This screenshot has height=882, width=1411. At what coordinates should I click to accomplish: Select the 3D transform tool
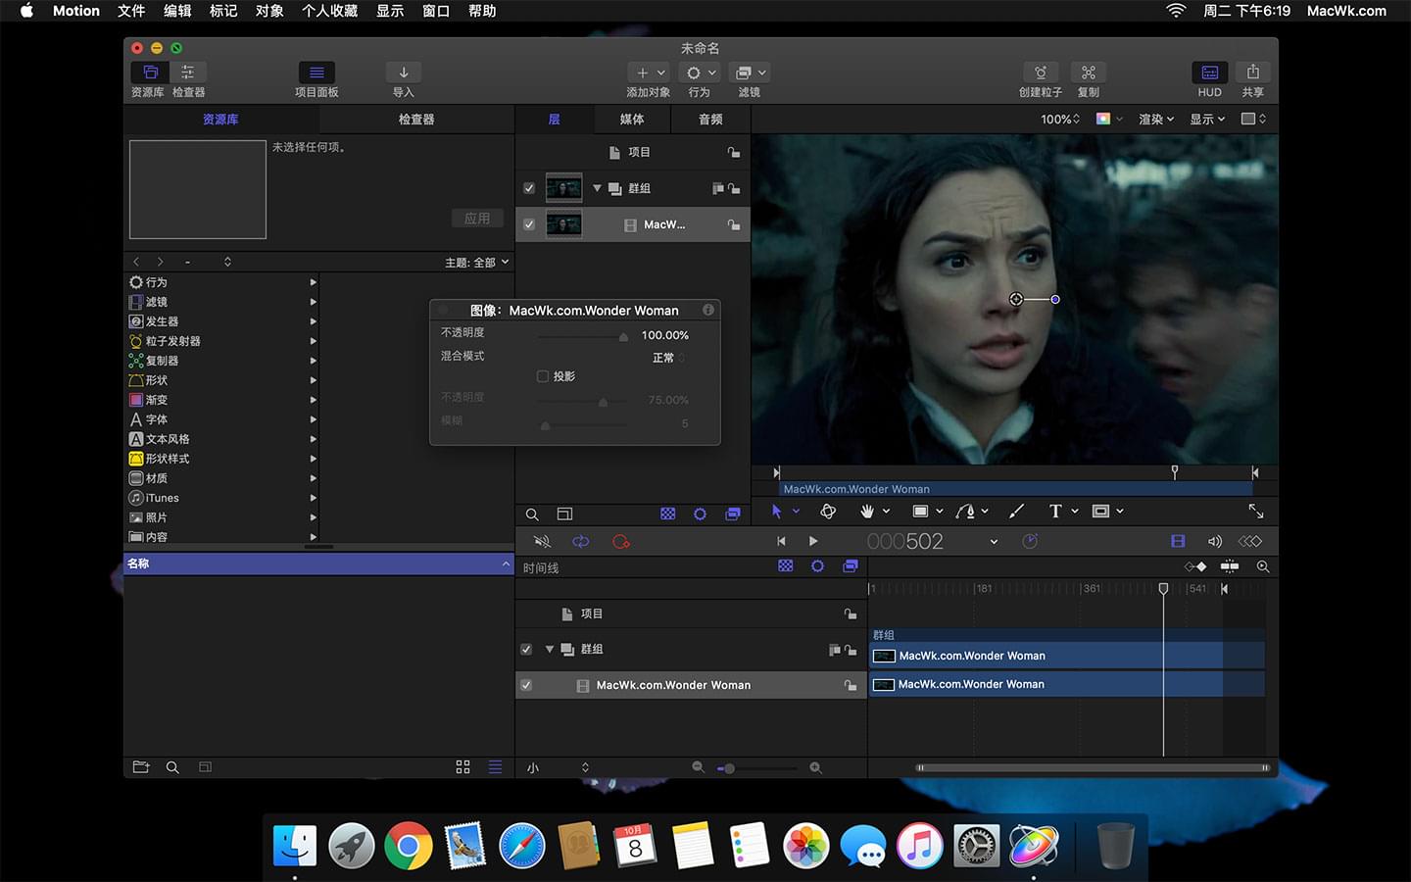coord(828,512)
